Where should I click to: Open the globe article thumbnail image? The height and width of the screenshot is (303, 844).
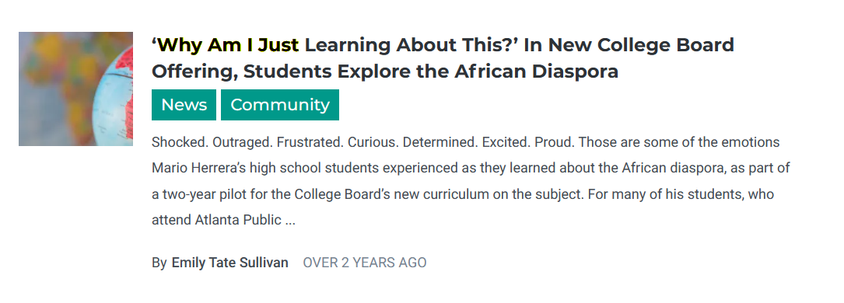pyautogui.click(x=76, y=89)
